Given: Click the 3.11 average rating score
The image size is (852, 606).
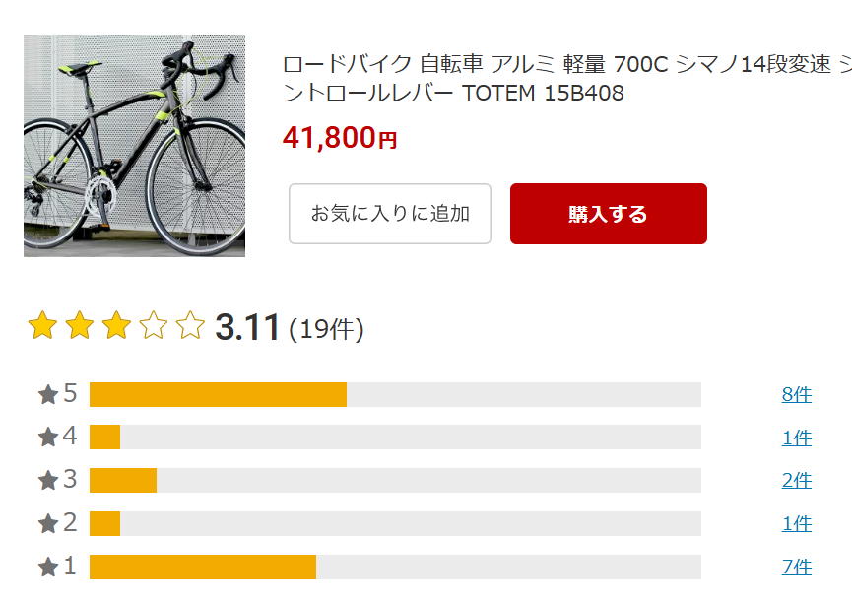Looking at the screenshot, I should [x=247, y=327].
